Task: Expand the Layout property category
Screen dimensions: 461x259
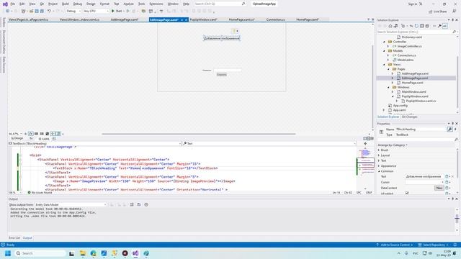Action: [x=379, y=155]
